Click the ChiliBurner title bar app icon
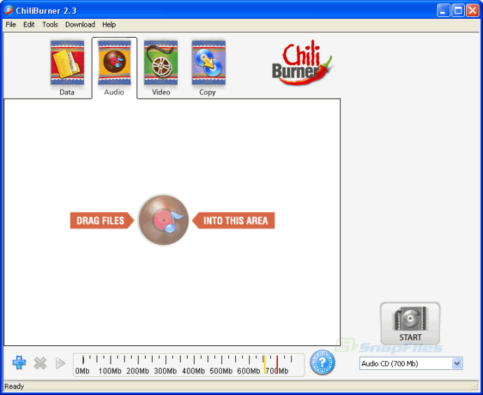The height and width of the screenshot is (395, 483). click(x=8, y=10)
